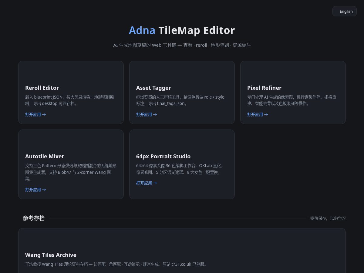This screenshot has width=364, height=273.
Task: Click the Pixel Refiner card title
Action: pos(264,88)
